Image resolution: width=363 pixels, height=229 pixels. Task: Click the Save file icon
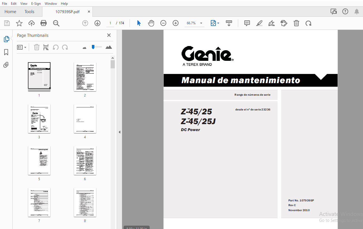(7, 23)
